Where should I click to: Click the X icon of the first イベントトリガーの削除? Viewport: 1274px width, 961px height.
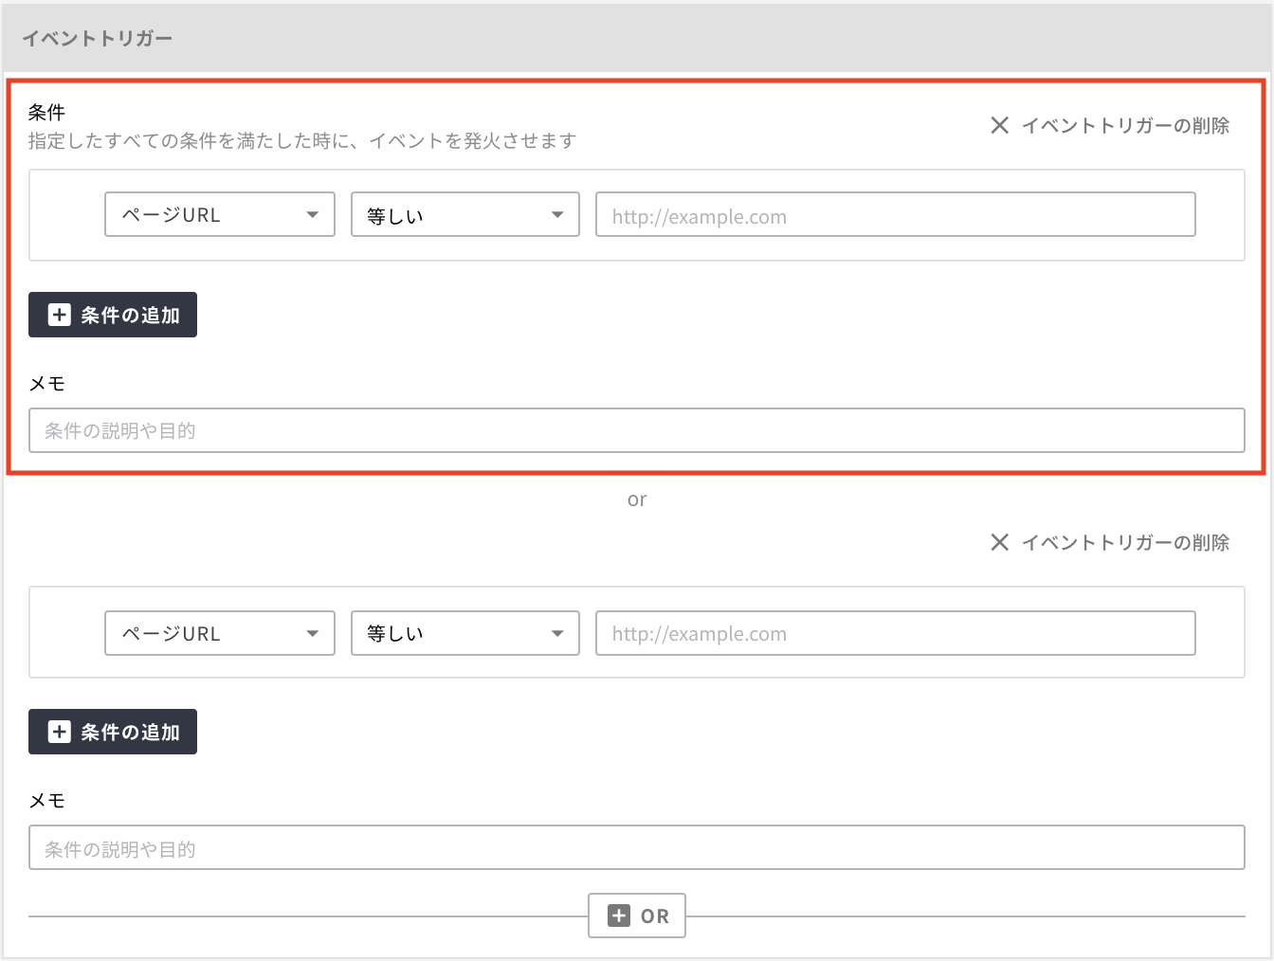999,125
